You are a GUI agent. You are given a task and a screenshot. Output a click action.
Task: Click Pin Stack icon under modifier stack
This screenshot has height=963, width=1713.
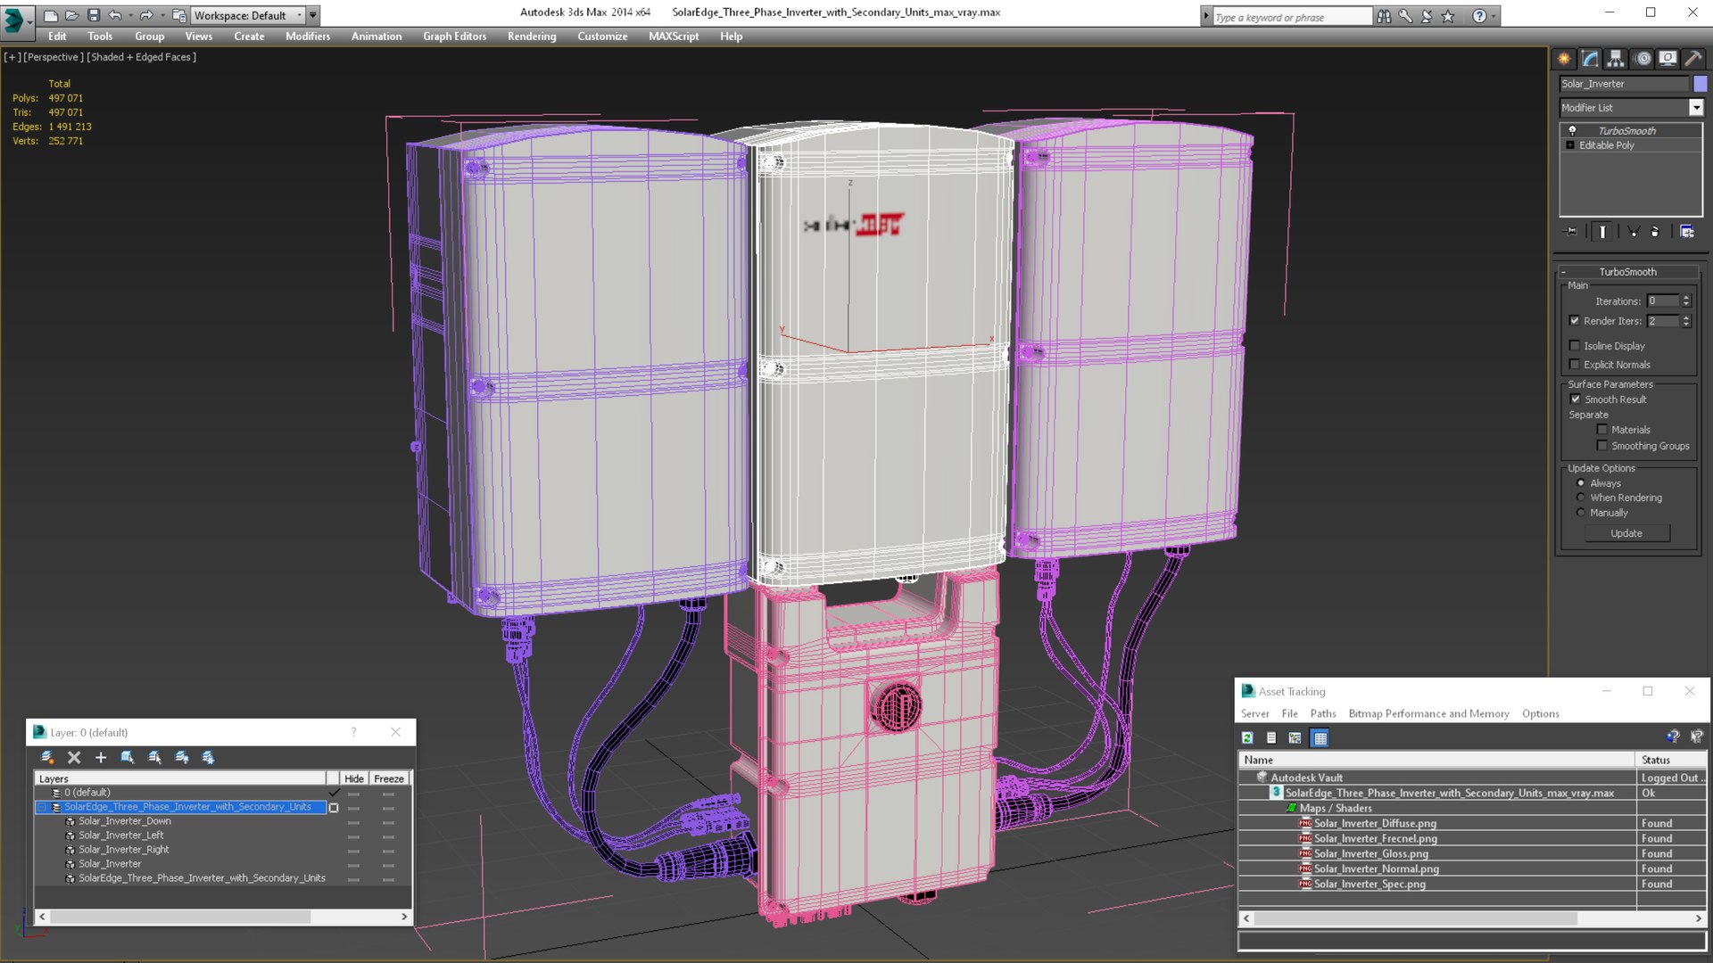click(1571, 231)
